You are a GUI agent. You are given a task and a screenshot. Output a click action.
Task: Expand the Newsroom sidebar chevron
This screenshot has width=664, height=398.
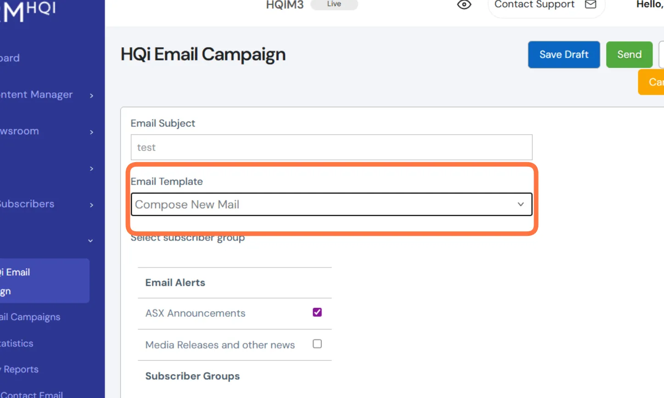point(92,132)
